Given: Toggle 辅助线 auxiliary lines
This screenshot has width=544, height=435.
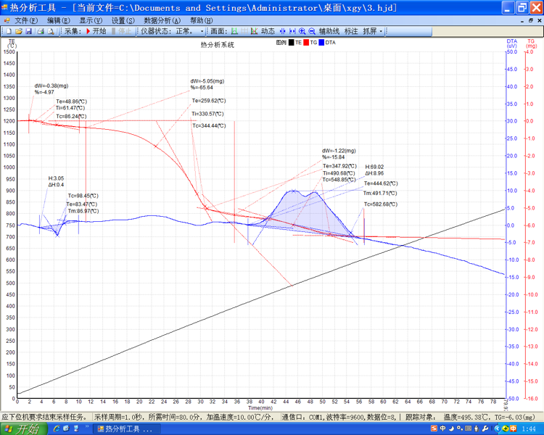Looking at the screenshot, I should pyautogui.click(x=329, y=31).
